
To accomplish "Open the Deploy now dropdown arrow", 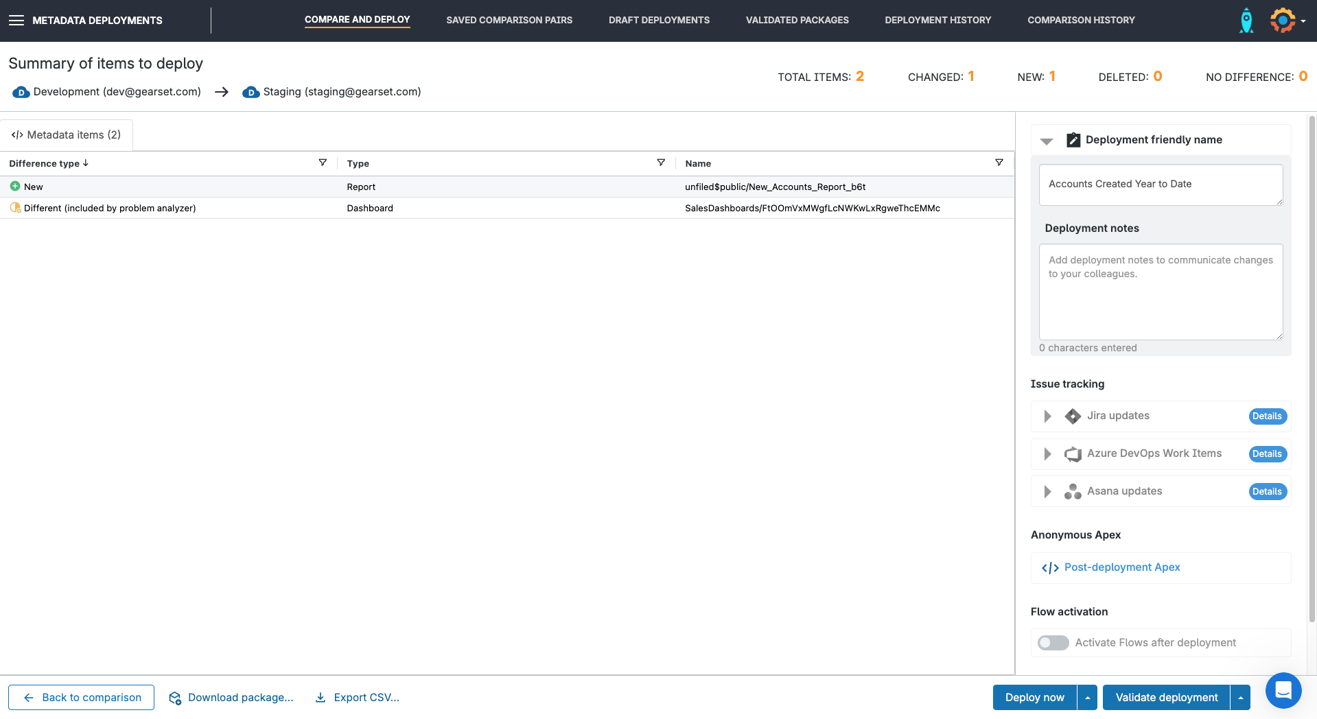I will point(1087,698).
